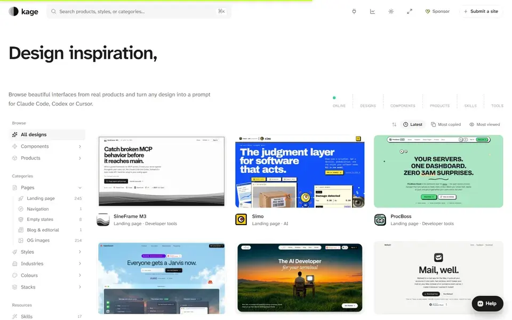Select the Navigation icon in the sidebar
Image resolution: width=512 pixels, height=320 pixels.
[21, 209]
